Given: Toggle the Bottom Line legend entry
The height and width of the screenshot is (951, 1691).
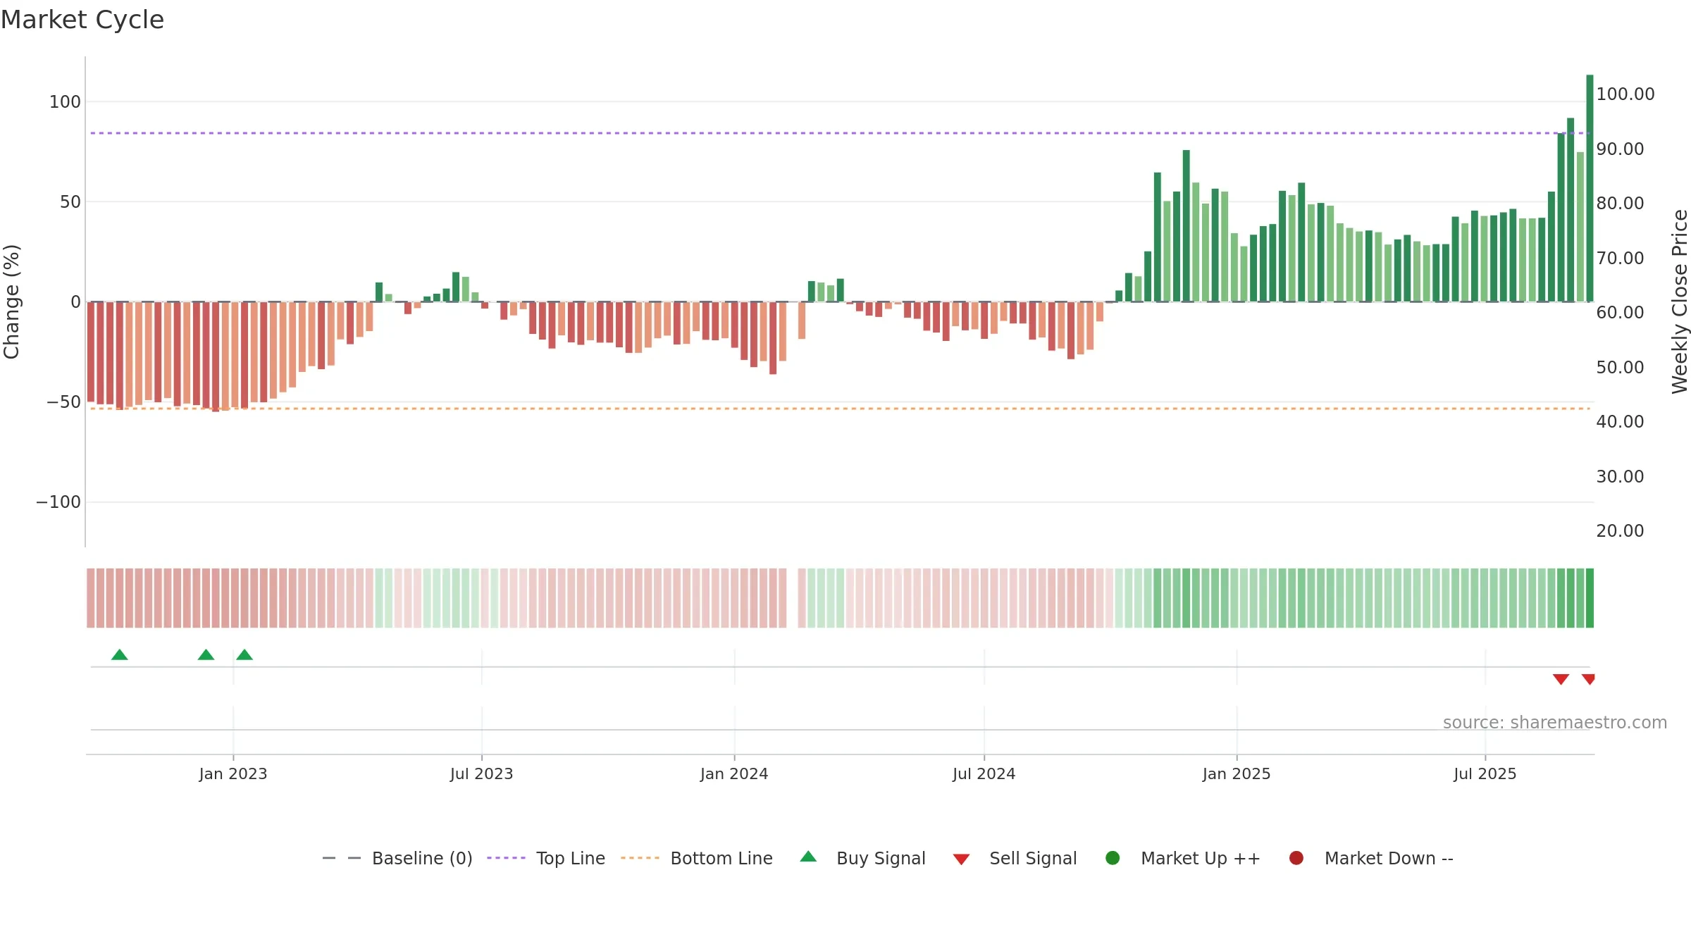Looking at the screenshot, I should pos(697,858).
